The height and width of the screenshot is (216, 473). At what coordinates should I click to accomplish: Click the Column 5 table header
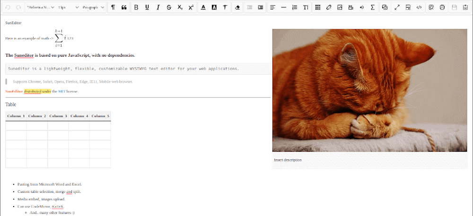(x=100, y=116)
